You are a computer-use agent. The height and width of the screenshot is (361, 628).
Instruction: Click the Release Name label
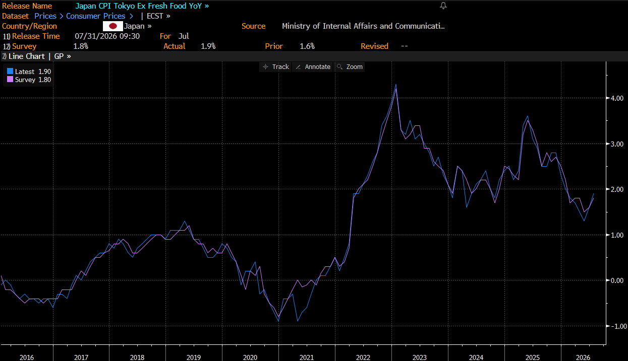[x=27, y=6]
